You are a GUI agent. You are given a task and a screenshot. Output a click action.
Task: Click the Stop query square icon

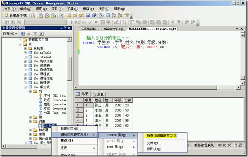(96, 22)
